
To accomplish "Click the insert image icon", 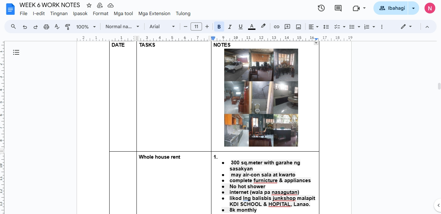I will tap(298, 27).
